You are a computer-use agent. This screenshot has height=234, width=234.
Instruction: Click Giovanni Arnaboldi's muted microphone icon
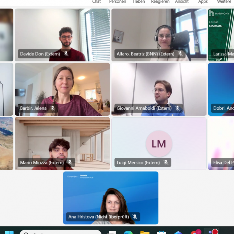point(178,108)
